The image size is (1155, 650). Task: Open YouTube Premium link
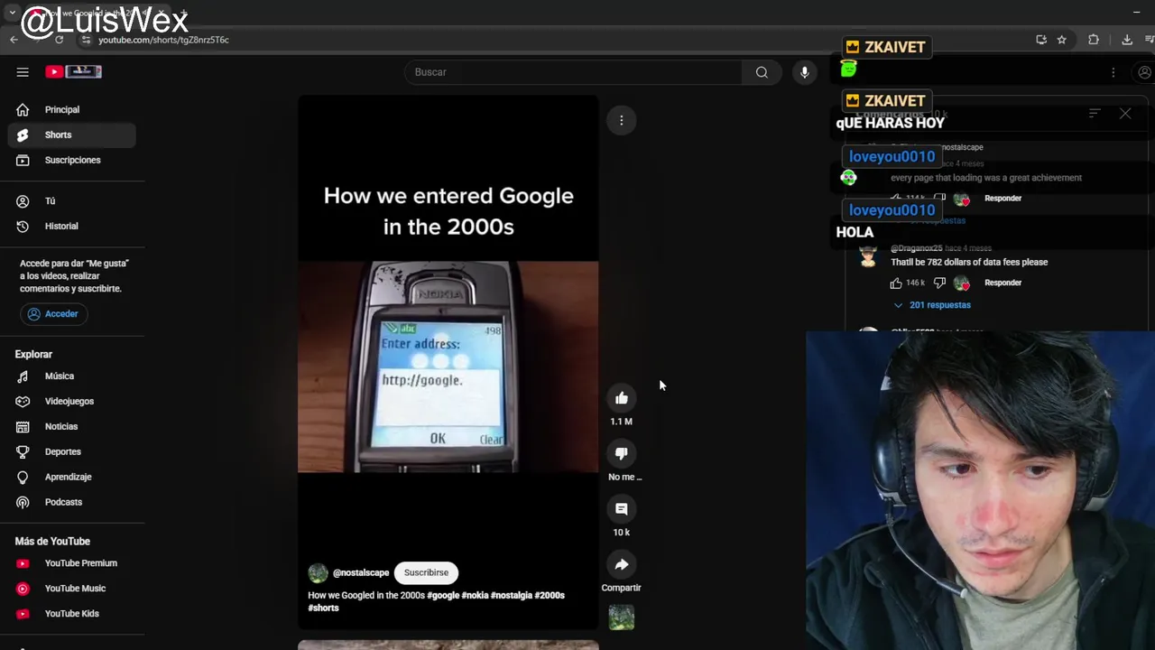click(72, 563)
